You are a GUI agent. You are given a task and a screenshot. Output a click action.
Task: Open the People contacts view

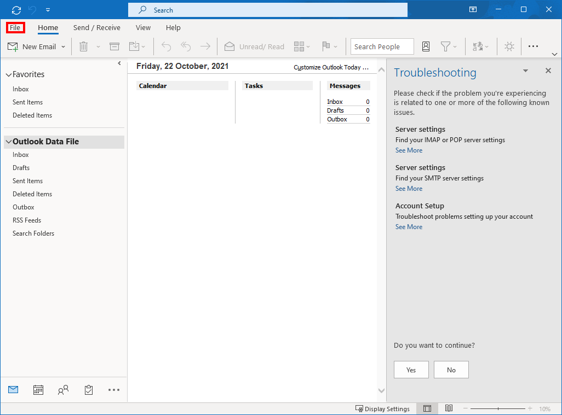(64, 390)
